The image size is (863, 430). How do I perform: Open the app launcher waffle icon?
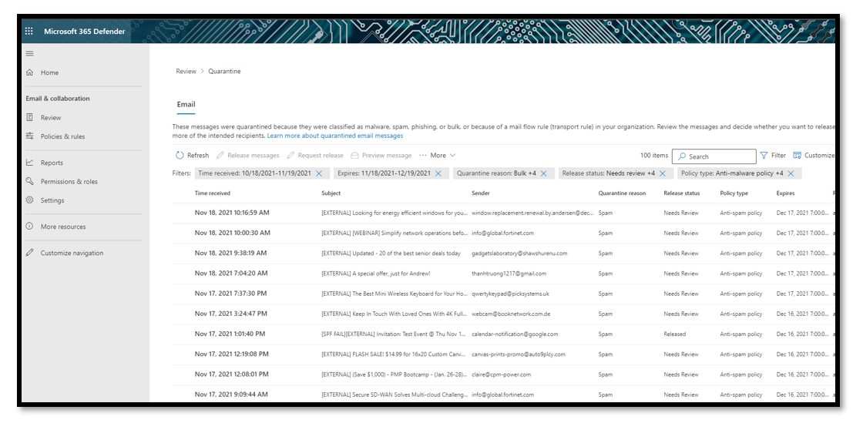[29, 32]
